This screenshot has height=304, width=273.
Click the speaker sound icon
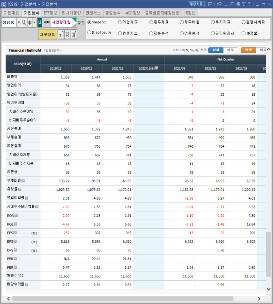[x=30, y=23]
